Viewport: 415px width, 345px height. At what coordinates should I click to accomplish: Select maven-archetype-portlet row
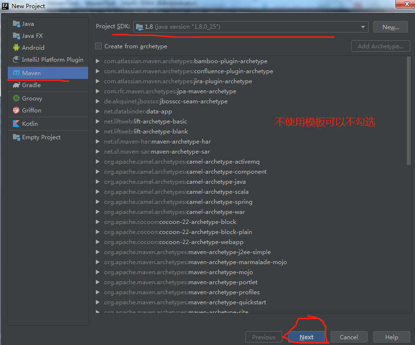coord(250,282)
